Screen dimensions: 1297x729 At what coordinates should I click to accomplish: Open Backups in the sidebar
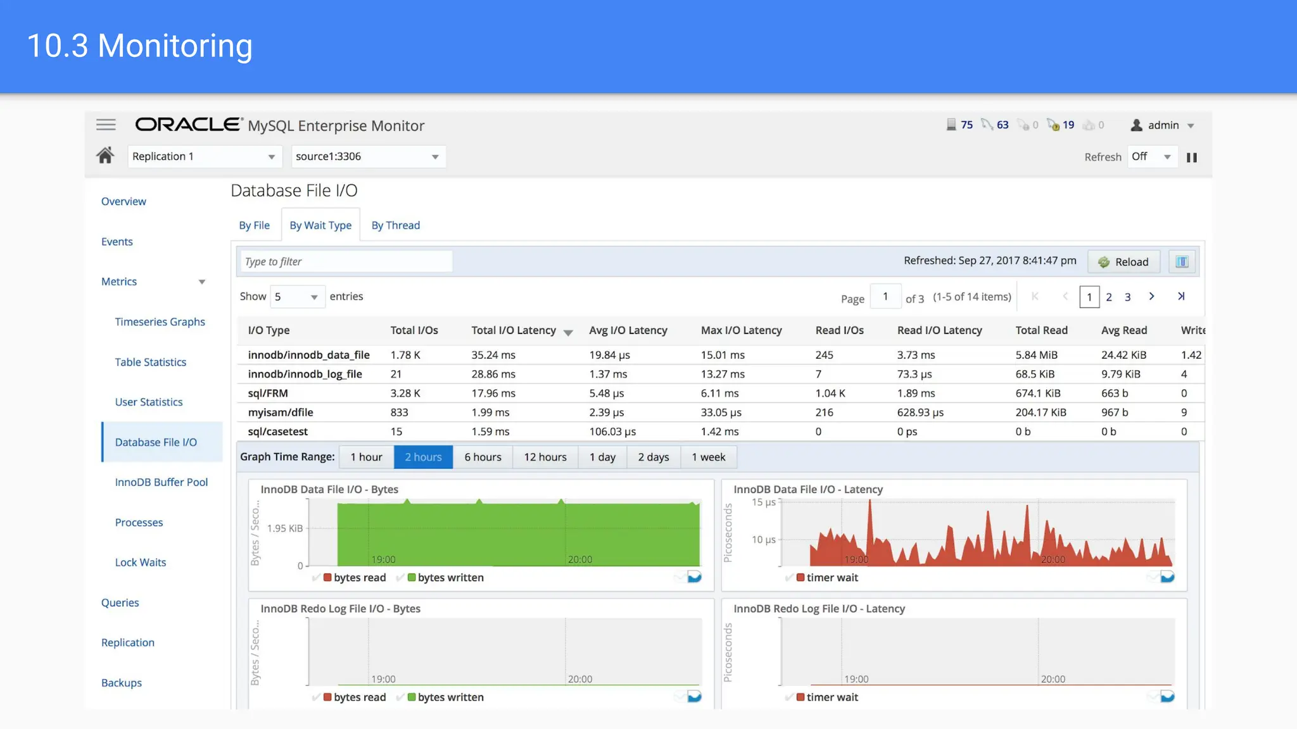[122, 683]
